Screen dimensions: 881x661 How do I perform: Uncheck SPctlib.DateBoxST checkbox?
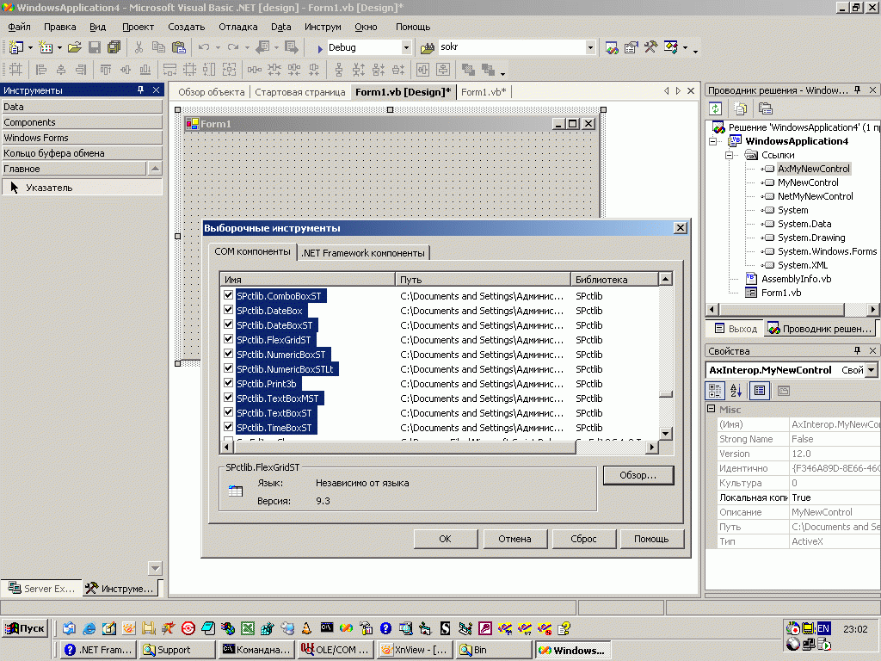[x=228, y=324]
